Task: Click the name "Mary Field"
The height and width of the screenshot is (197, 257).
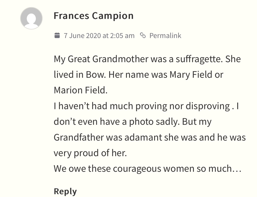Action: (191, 75)
